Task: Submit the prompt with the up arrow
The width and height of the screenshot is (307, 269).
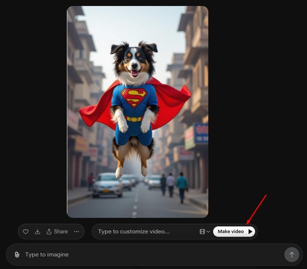Action: click(291, 255)
